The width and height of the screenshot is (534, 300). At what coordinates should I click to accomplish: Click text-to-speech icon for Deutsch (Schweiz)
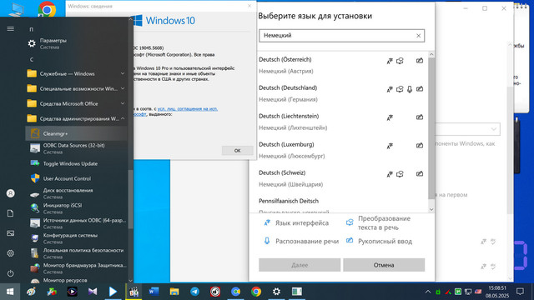[400, 174]
